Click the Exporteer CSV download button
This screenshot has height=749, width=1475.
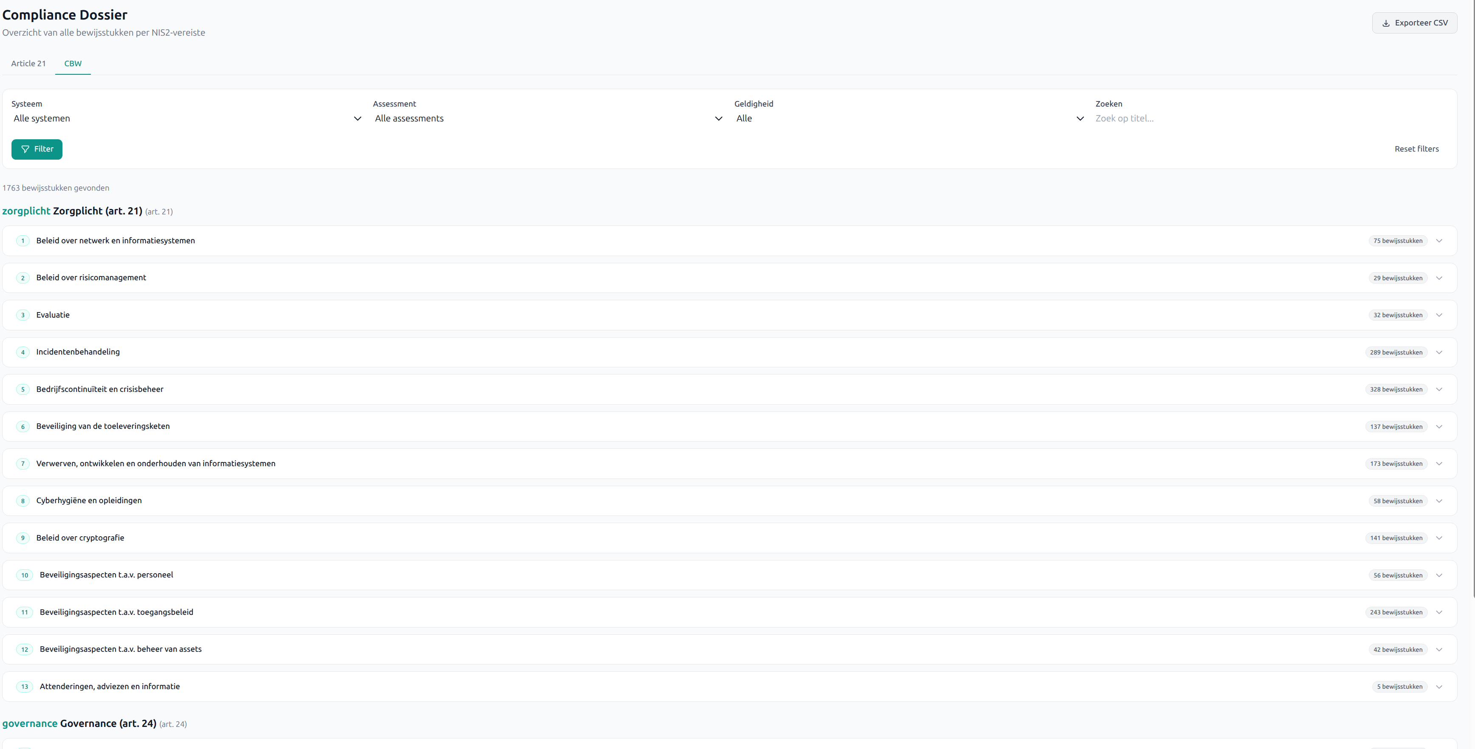(x=1414, y=23)
